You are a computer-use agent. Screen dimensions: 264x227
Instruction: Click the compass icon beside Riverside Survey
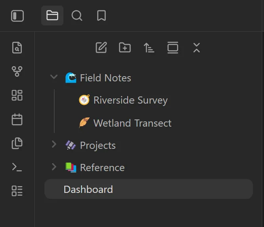[x=84, y=100]
